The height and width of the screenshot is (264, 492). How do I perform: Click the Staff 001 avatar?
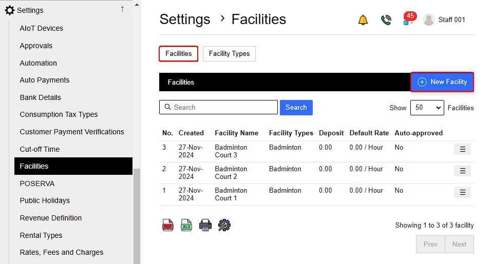tap(429, 19)
